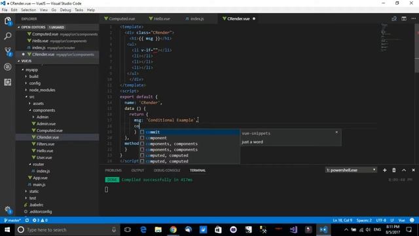This screenshot has width=419, height=236.
Task: Open Microsoft Store from taskbar
Action: click(x=218, y=229)
